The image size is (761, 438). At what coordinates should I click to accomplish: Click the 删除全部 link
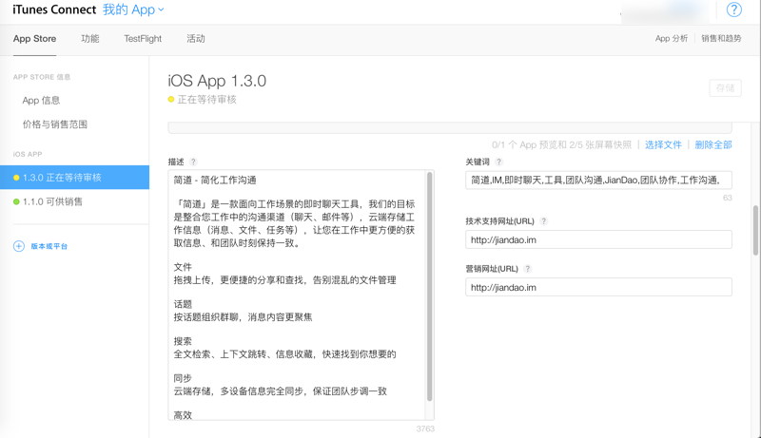click(713, 145)
